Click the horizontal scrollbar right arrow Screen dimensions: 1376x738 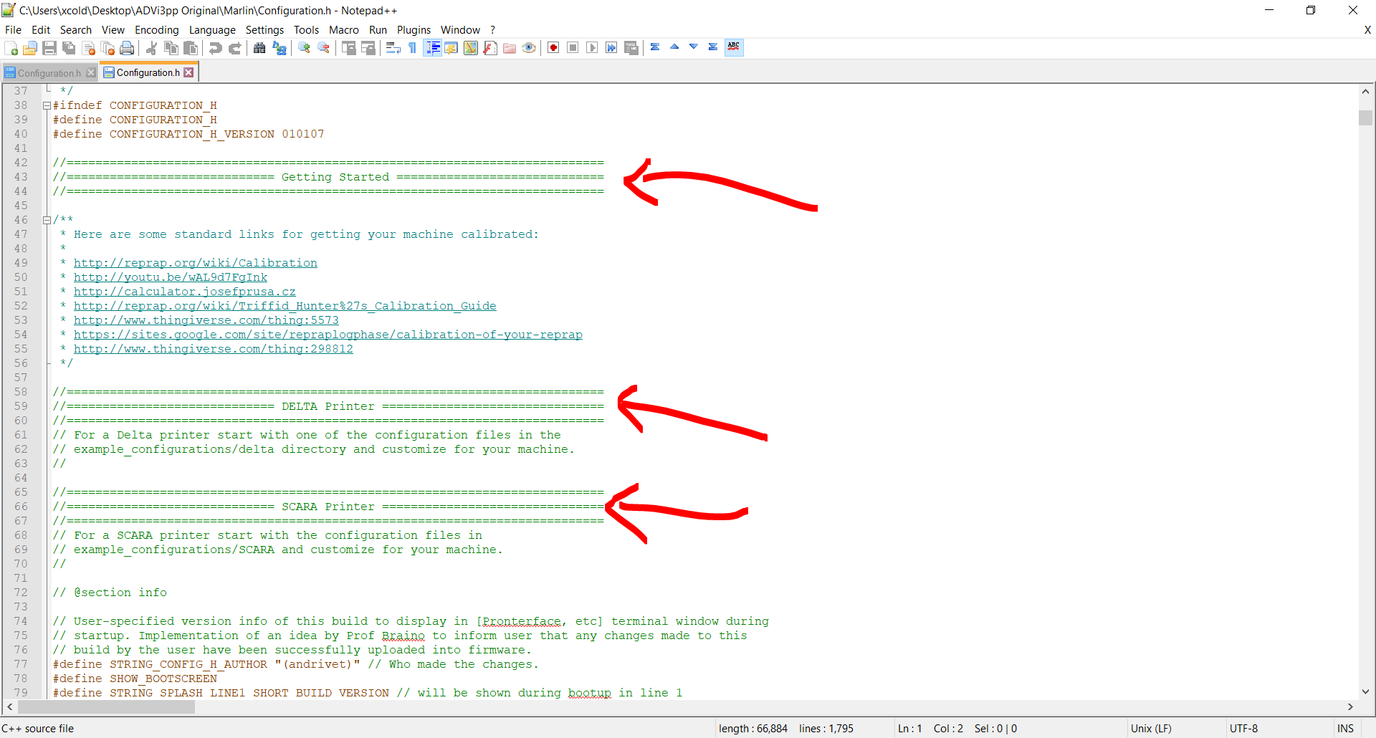(1350, 707)
